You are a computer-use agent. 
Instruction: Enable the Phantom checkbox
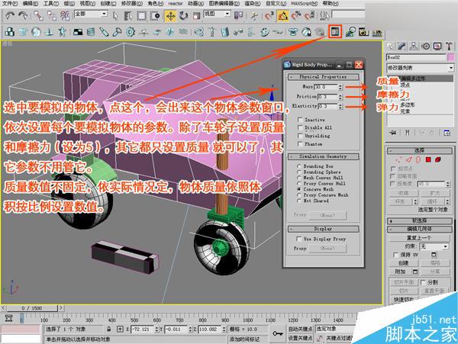point(300,144)
